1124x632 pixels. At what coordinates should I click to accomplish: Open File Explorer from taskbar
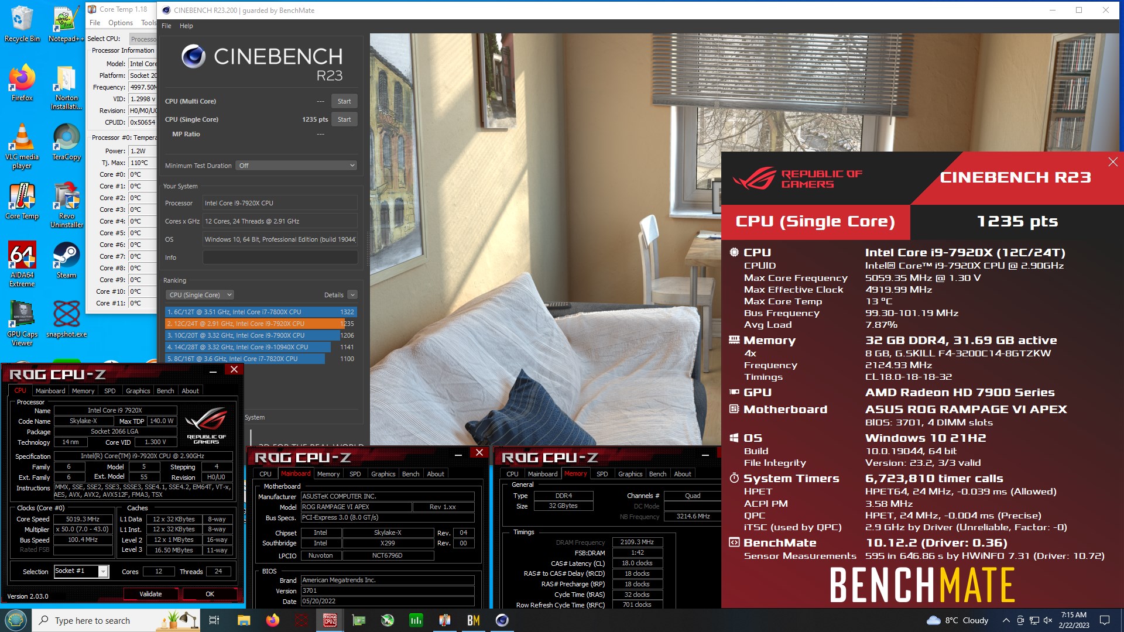pos(244,620)
